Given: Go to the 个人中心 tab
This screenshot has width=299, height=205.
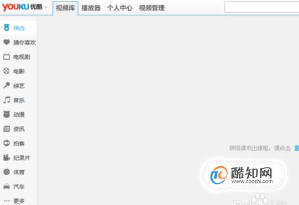Looking at the screenshot, I should coord(119,8).
